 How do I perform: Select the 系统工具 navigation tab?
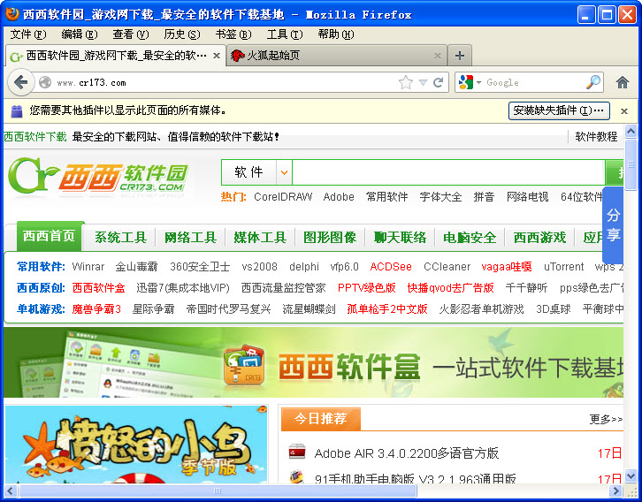click(121, 237)
